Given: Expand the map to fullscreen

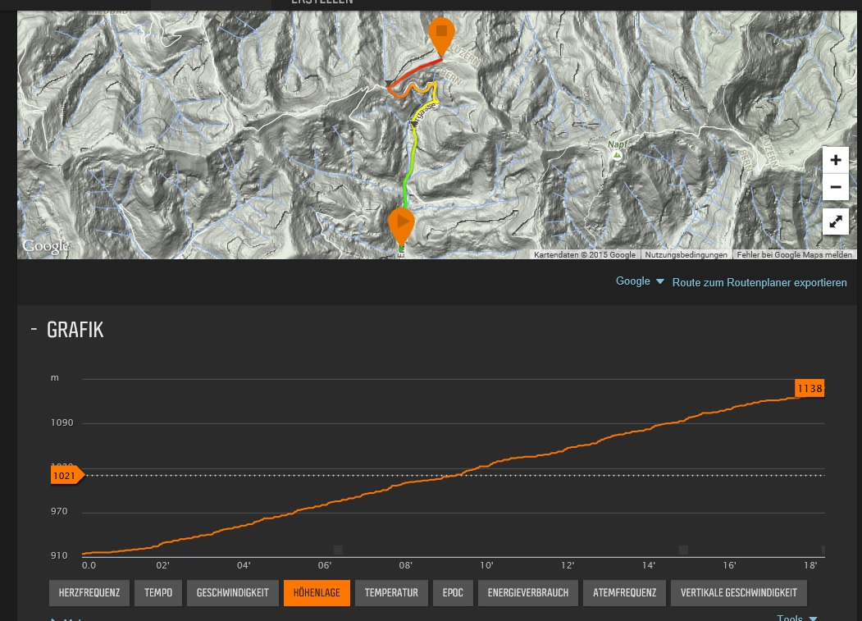Looking at the screenshot, I should point(835,221).
